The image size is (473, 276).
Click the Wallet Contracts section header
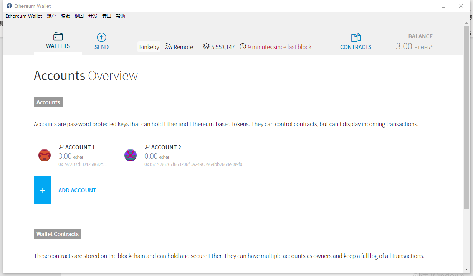[58, 234]
